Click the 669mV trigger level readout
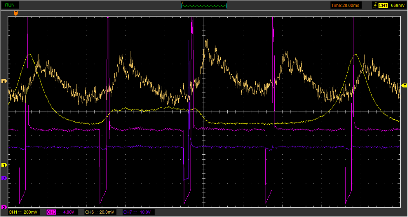The width and height of the screenshot is (408, 217). click(397, 5)
